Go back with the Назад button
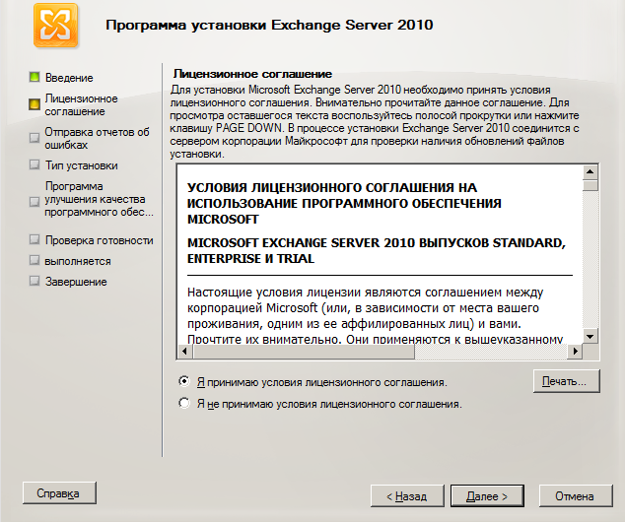625x522 pixels. coord(407,496)
